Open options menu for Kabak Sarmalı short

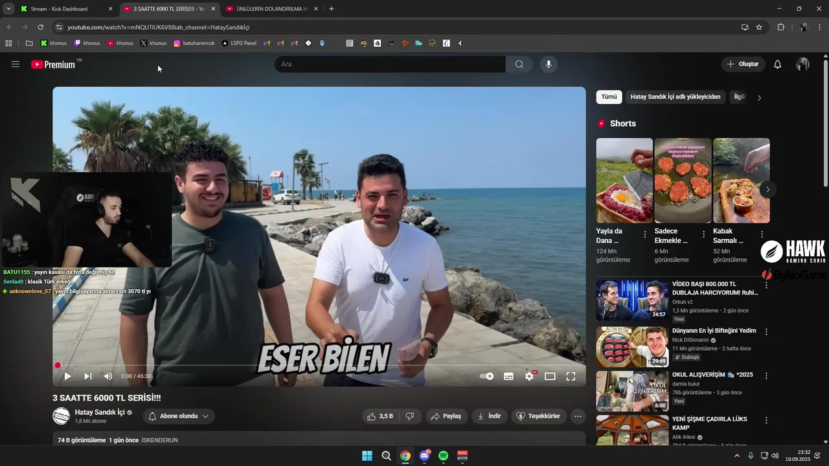(x=762, y=234)
